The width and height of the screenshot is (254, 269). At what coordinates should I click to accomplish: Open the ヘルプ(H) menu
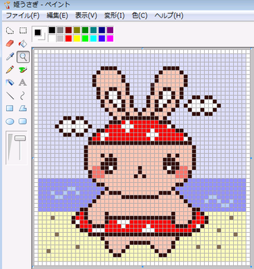169,15
